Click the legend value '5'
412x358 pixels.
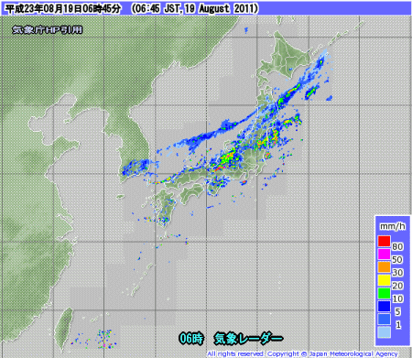[x=397, y=311]
